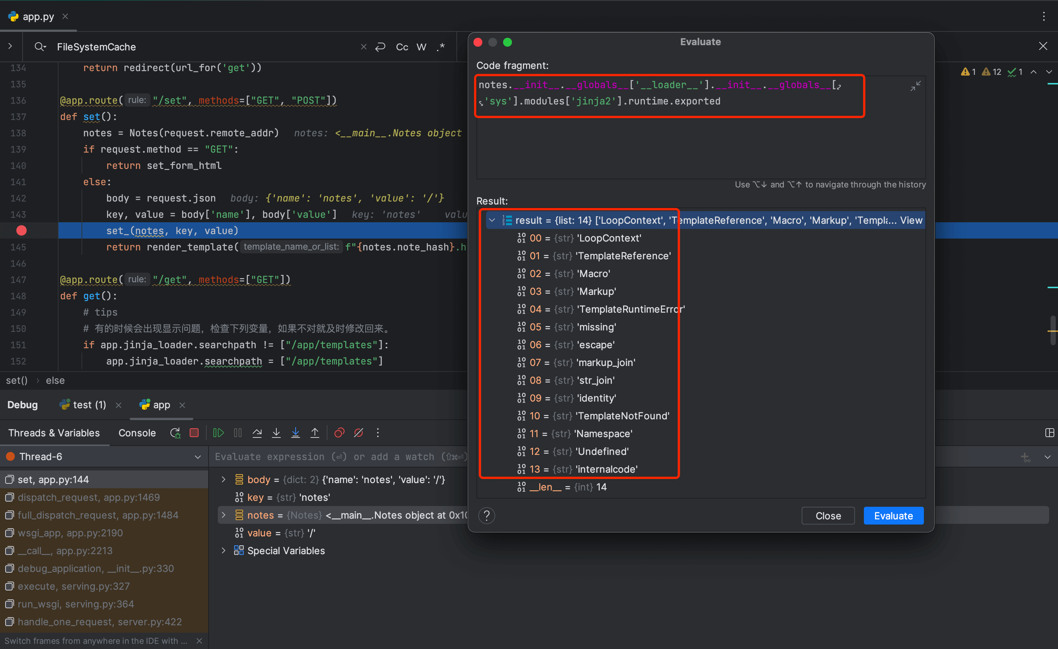Add expression to watches plus icon
This screenshot has width=1058, height=649.
(1025, 457)
